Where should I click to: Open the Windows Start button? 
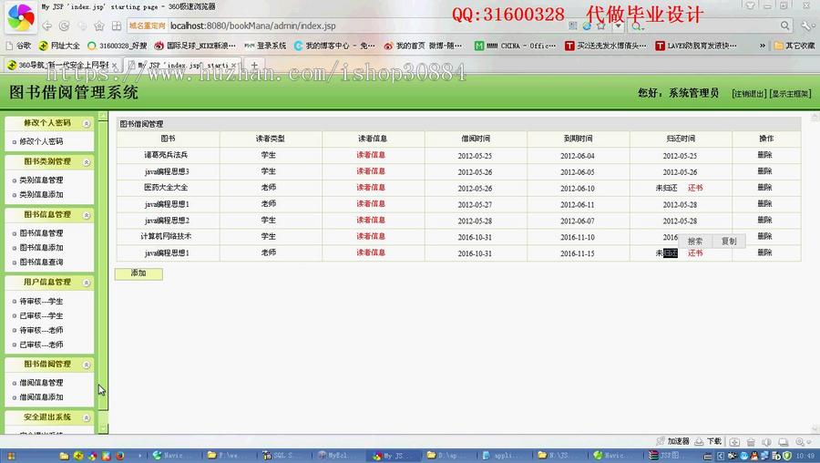(x=12, y=456)
